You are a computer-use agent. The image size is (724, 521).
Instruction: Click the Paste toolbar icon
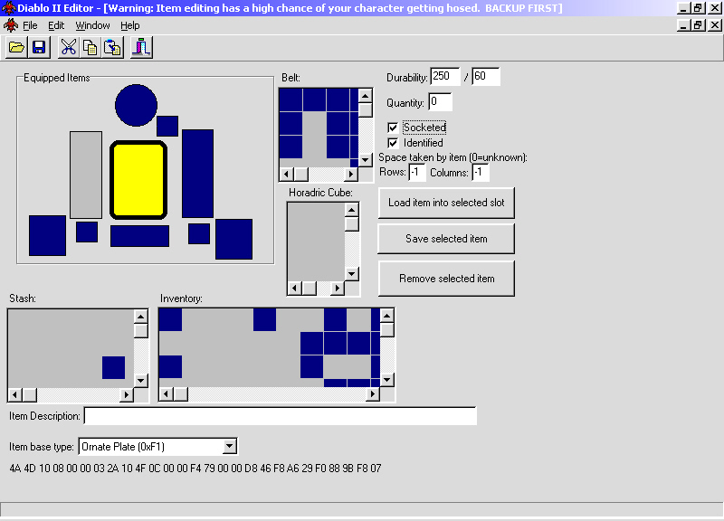[112, 48]
